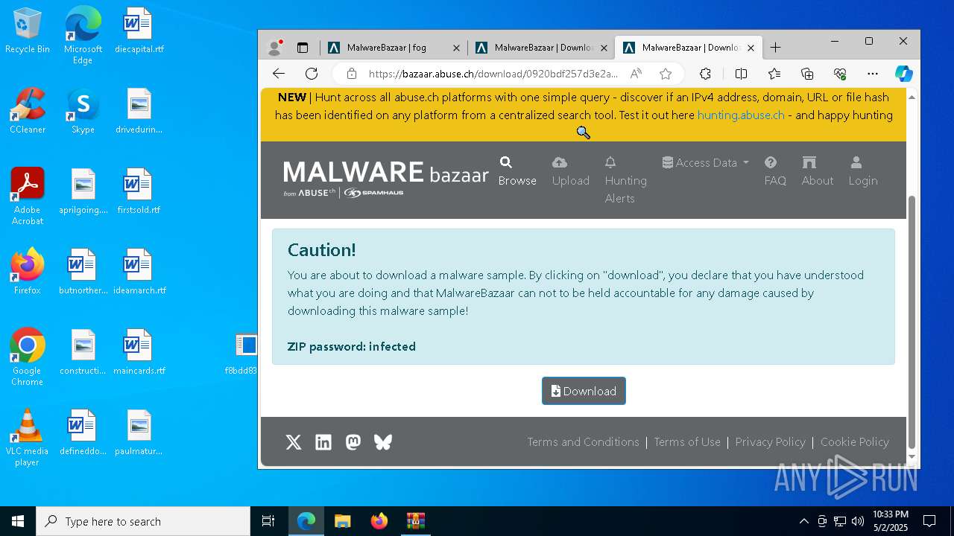Select the paulmatur... image file

[139, 433]
